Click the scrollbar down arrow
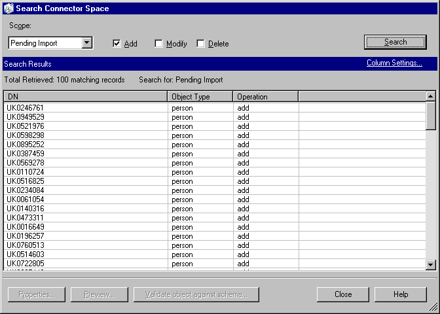The width and height of the screenshot is (440, 314). [430, 264]
